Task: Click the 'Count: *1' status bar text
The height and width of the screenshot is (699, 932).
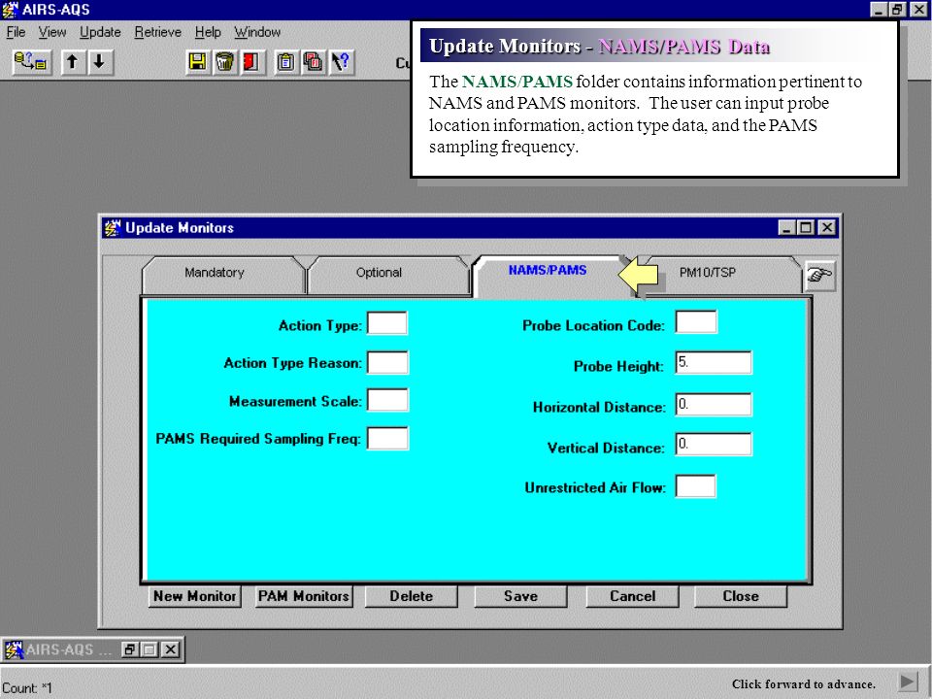Action: tap(27, 688)
